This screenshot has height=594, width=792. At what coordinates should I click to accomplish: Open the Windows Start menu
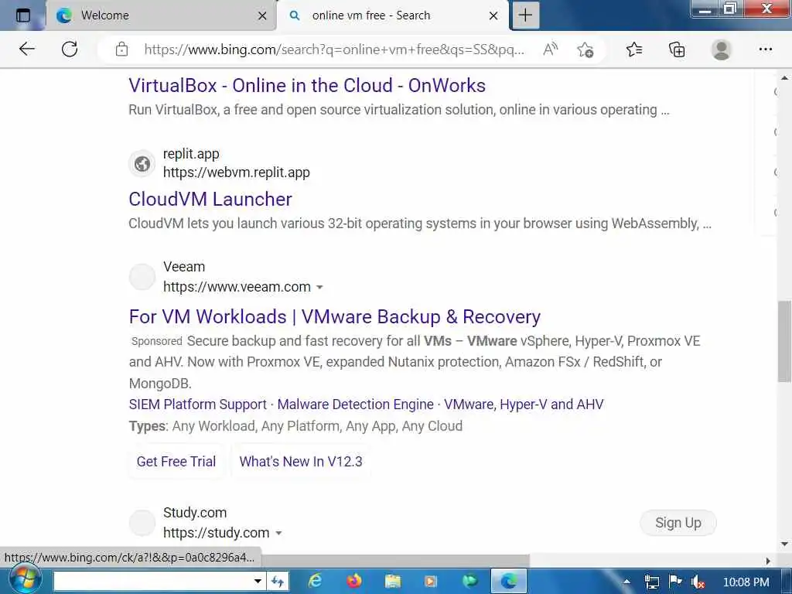point(24,580)
